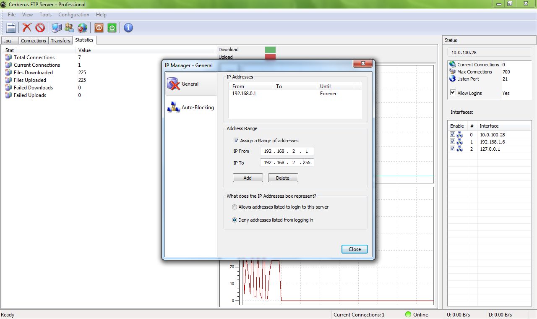This screenshot has height=319, width=537.
Task: Toggle enable checkbox for interface 1
Action: click(452, 141)
